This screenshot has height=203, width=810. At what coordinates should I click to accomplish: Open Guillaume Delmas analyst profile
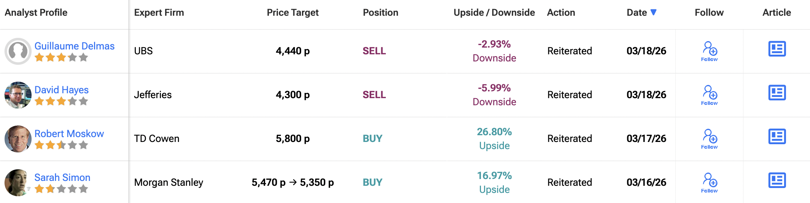click(74, 46)
